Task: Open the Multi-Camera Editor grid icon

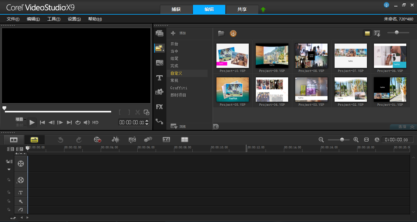Action: pos(184,139)
